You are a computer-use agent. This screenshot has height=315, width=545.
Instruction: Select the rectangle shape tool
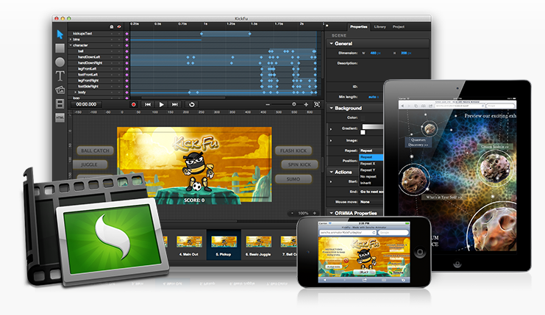pyautogui.click(x=60, y=48)
